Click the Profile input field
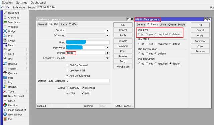This screenshot has height=125, width=214. click(x=86, y=53)
